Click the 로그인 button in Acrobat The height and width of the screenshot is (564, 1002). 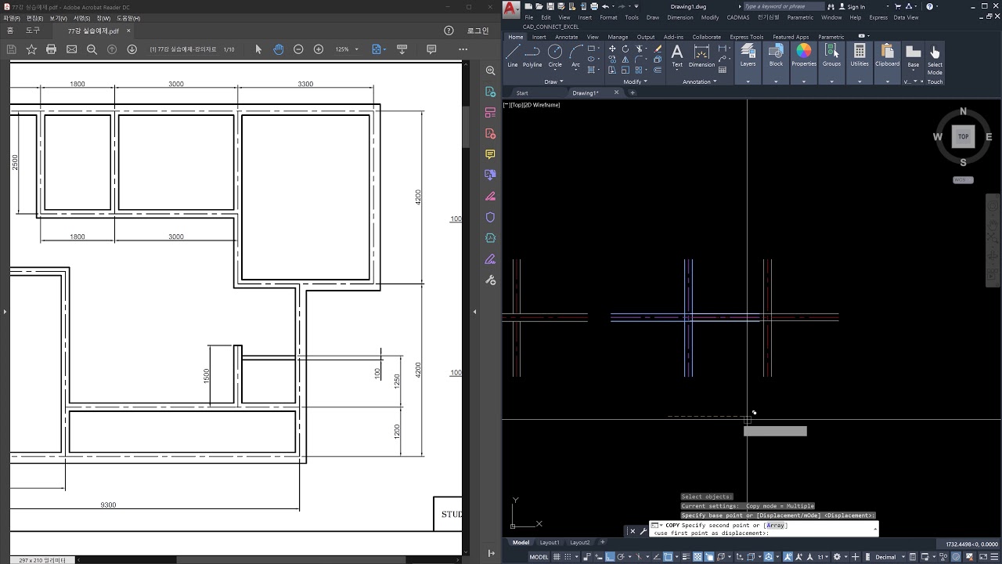tap(478, 31)
